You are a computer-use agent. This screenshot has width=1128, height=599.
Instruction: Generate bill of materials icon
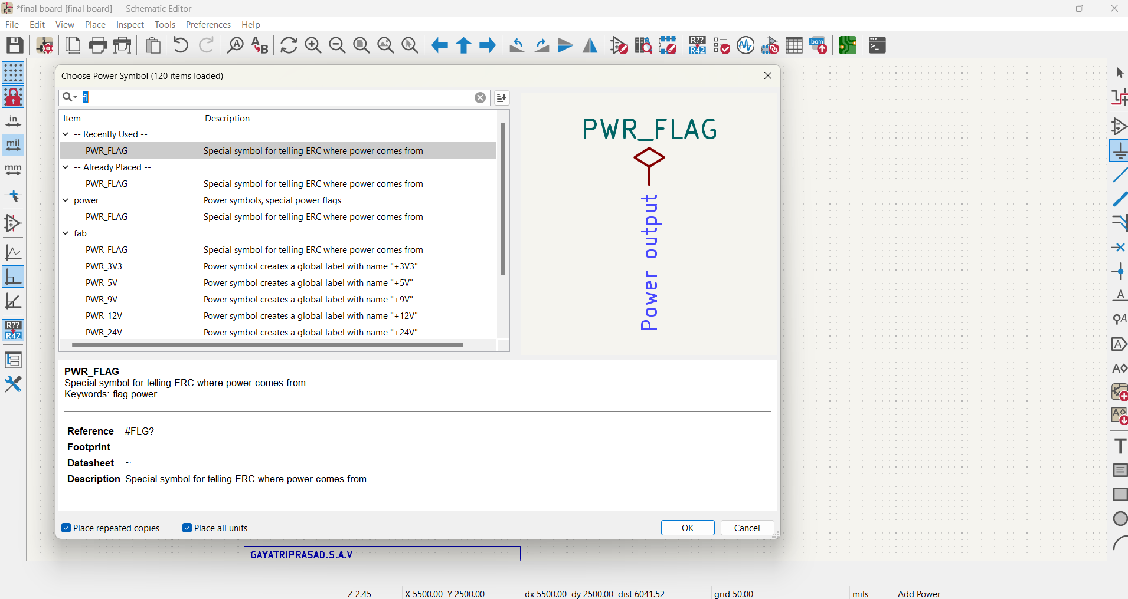coord(818,45)
